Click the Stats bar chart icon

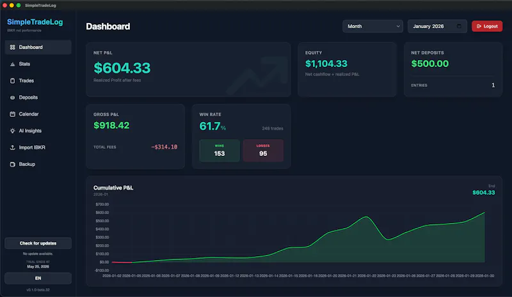[x=12, y=64]
